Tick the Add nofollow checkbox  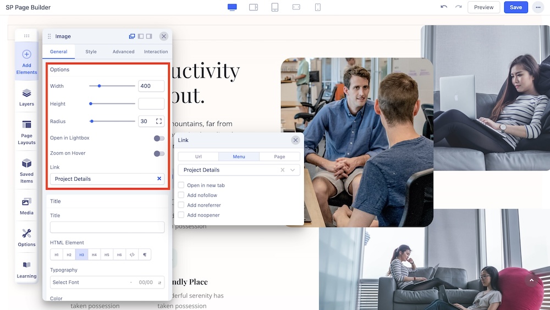[x=181, y=195]
